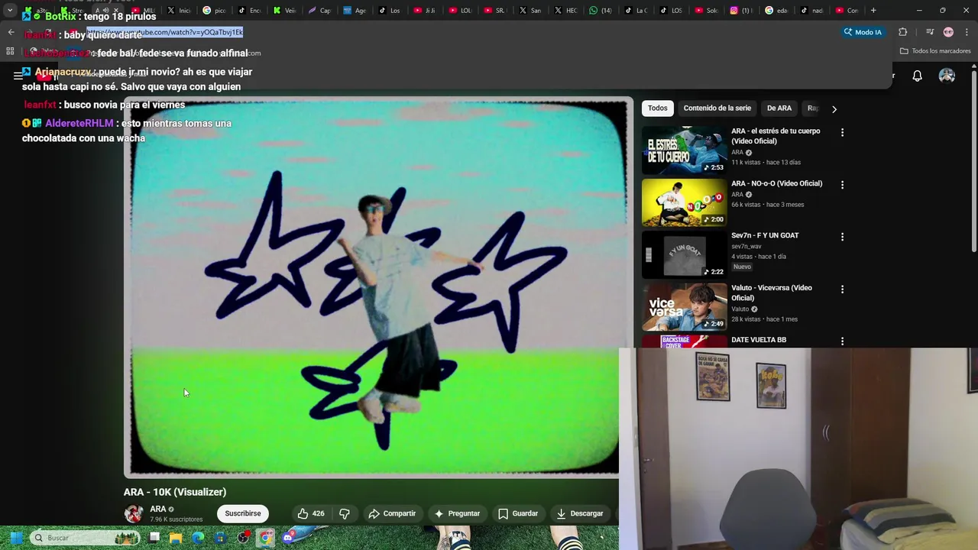Screen dimensions: 978x550
Task: Switch to the 'pico' browser tab
Action: point(215,11)
